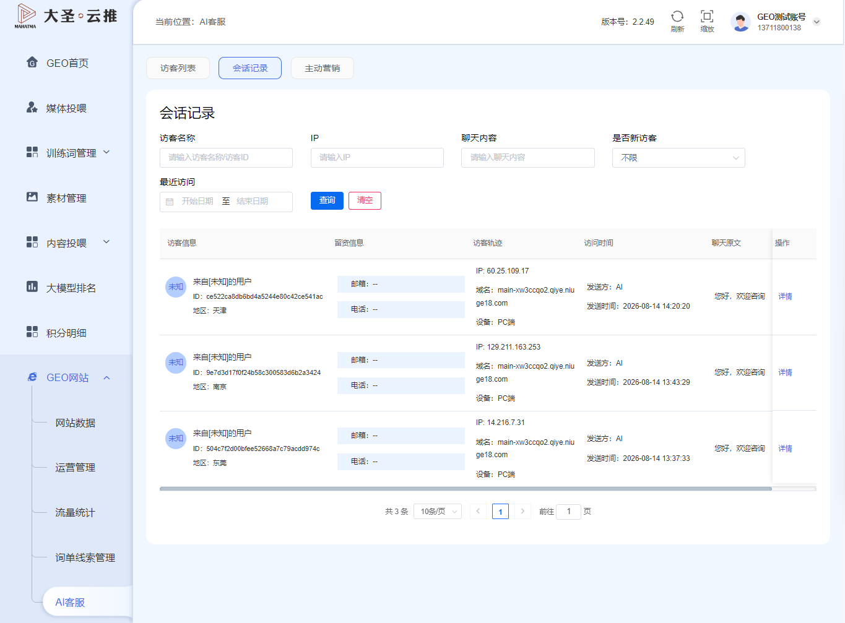845x623 pixels.
Task: Click the 积分明细 grid icon
Action: pyautogui.click(x=32, y=332)
